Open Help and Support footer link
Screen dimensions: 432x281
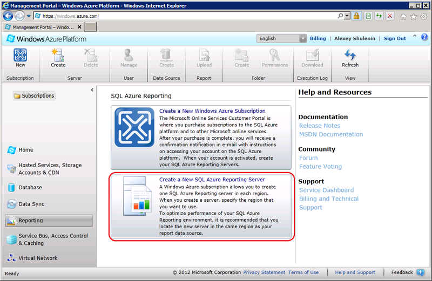(x=355, y=272)
